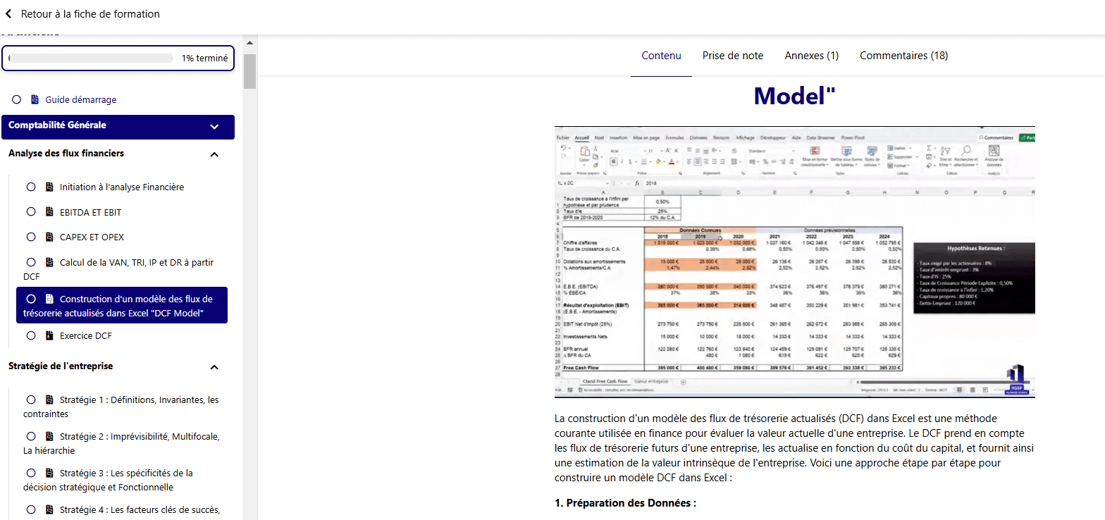Click document icon beside Stratégie 4

[x=49, y=509]
